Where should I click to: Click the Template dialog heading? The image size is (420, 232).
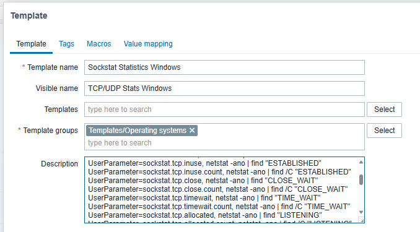pyautogui.click(x=29, y=16)
